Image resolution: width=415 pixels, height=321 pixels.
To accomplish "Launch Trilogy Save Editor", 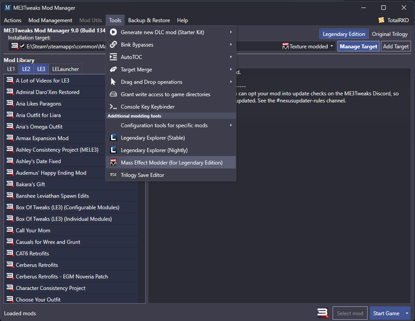I will click(171, 175).
